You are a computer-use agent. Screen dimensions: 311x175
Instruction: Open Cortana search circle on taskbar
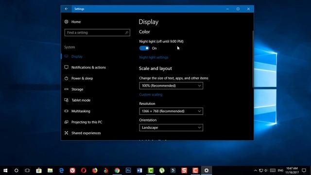(x=17, y=171)
